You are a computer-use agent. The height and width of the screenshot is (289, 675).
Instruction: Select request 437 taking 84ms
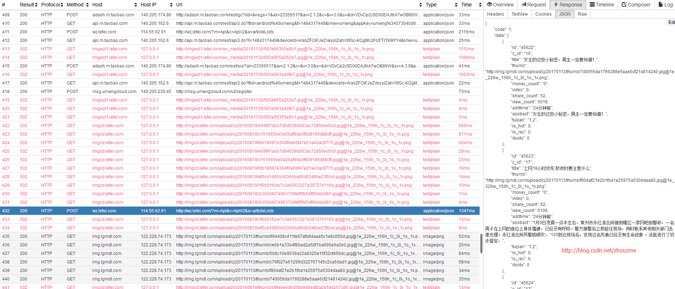tap(240, 253)
